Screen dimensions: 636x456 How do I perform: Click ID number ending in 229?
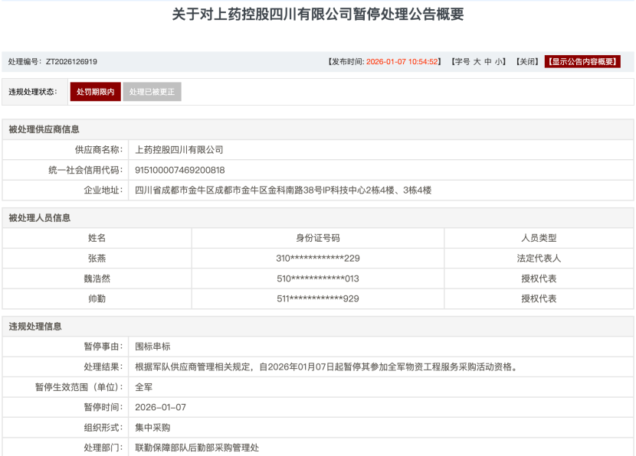pyautogui.click(x=317, y=259)
